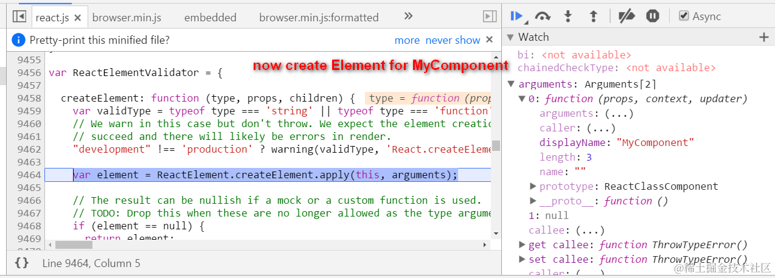Pretty-print the file with the braces icon
775x278 pixels.
22,263
